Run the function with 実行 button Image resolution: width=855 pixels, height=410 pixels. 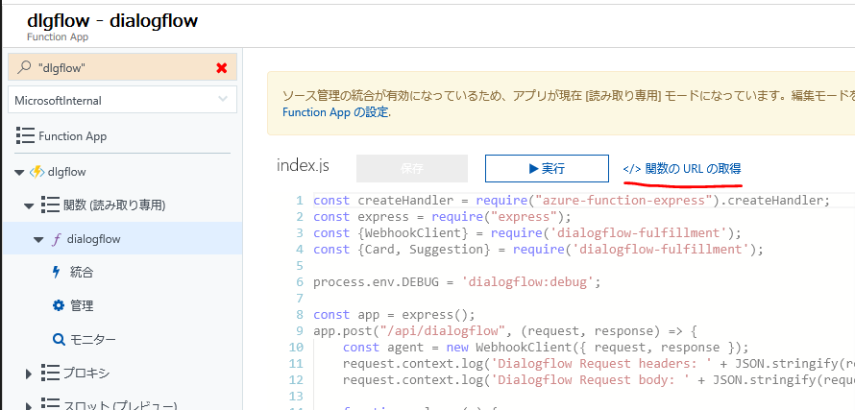point(547,168)
